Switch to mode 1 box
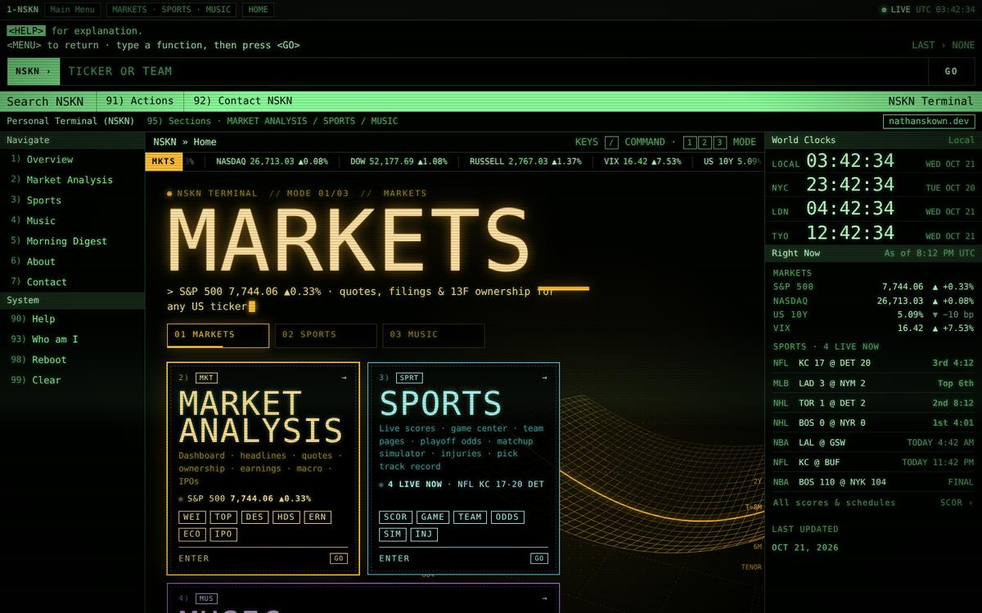982x613 pixels. click(x=690, y=142)
